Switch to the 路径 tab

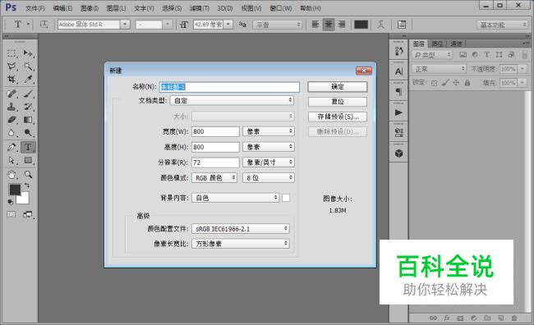coord(437,43)
